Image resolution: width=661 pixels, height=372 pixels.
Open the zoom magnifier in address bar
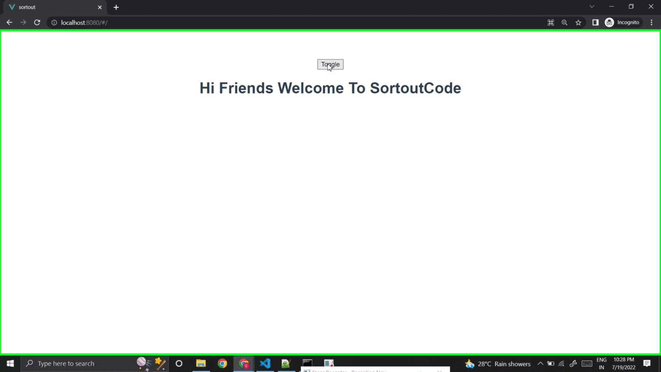coord(565,23)
